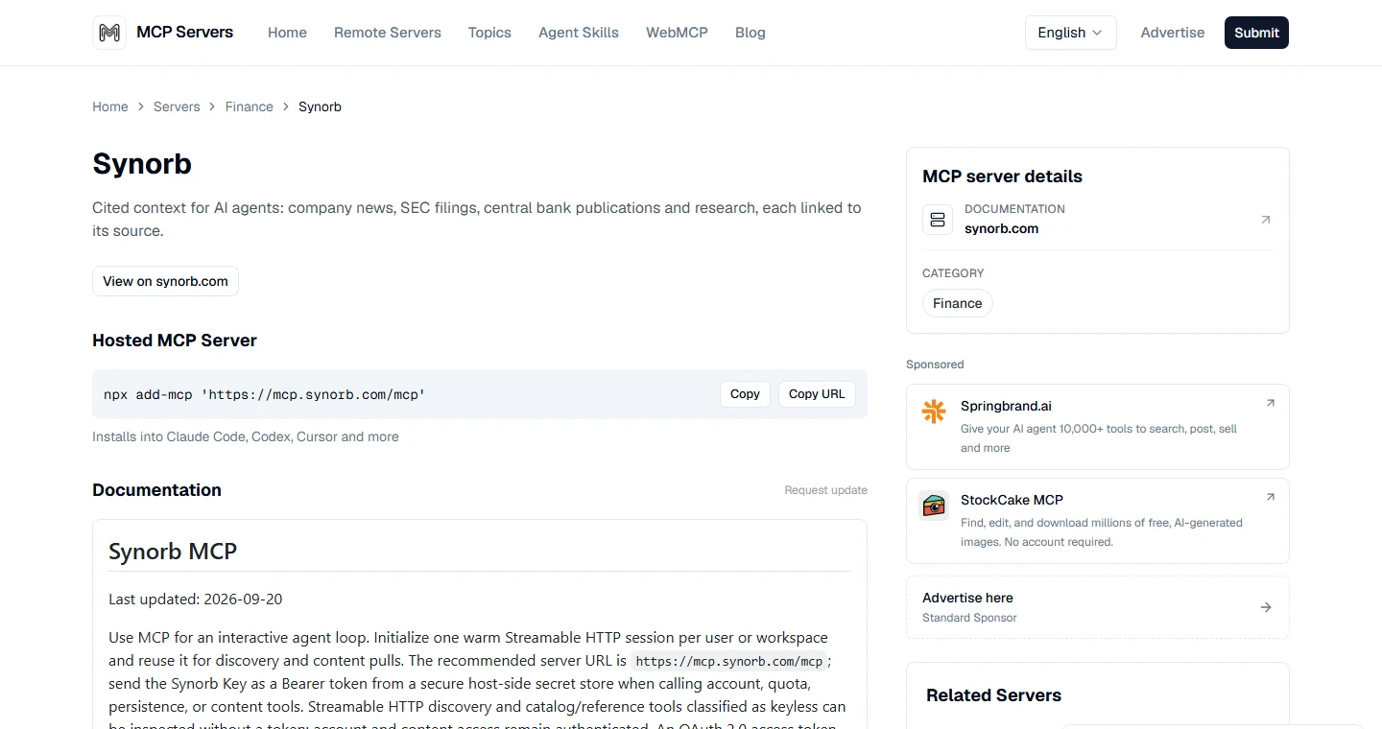Click the Copy URL button
The height and width of the screenshot is (729, 1382).
coord(817,394)
